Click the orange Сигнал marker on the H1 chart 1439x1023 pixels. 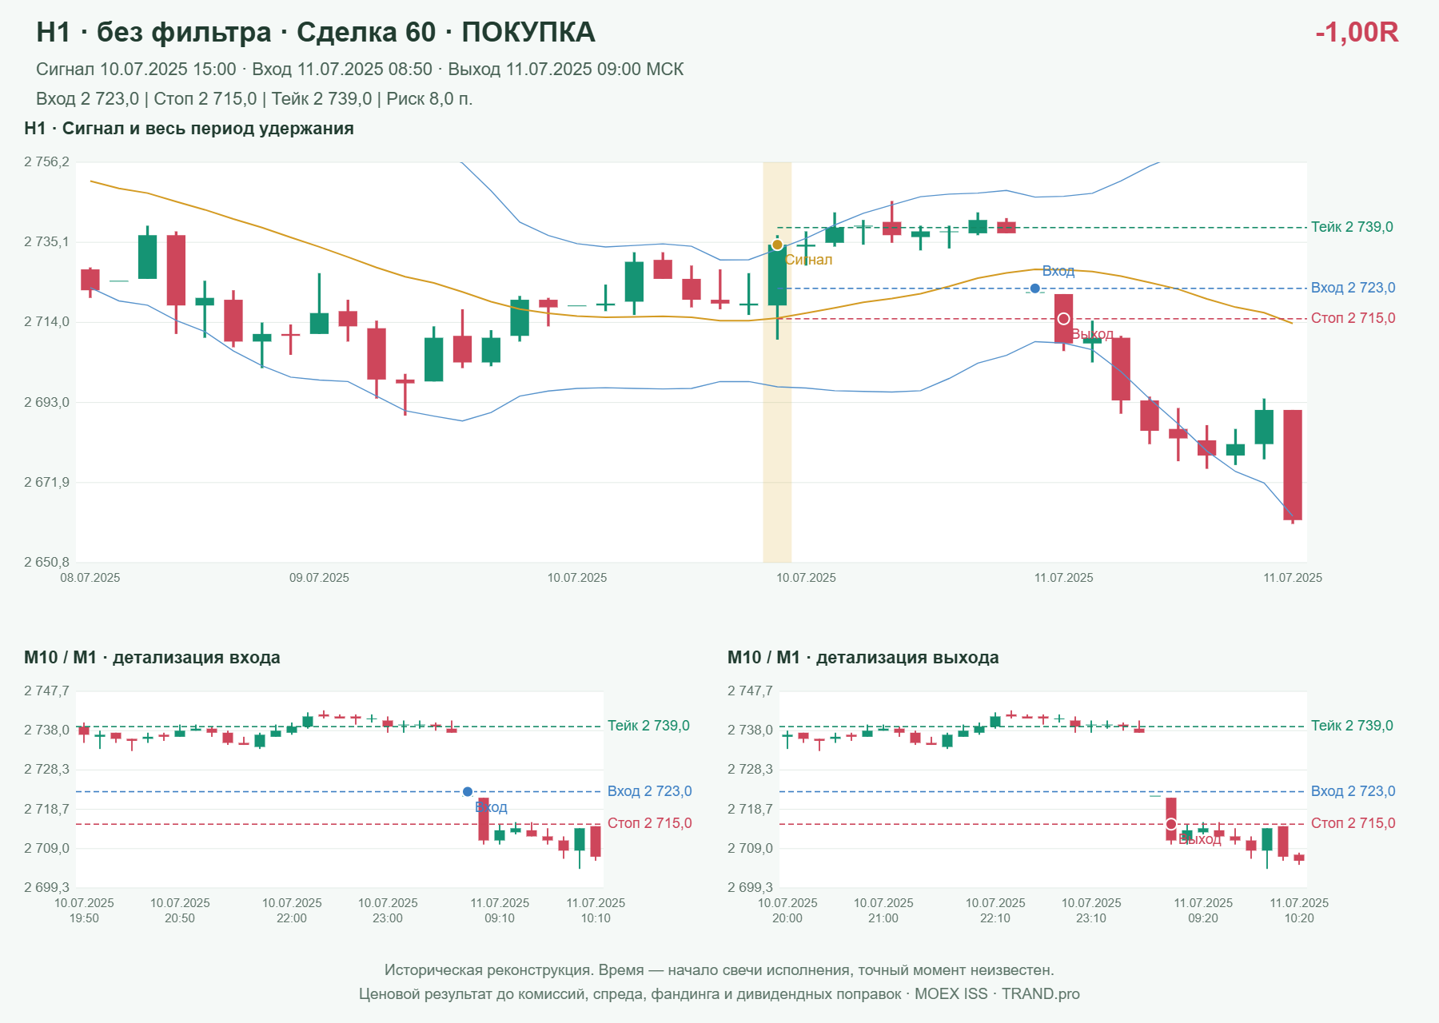click(x=777, y=245)
